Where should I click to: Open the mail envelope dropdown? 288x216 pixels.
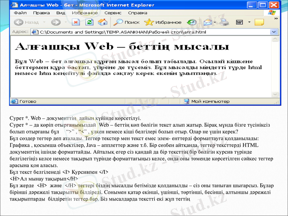pyautogui.click(x=215, y=22)
